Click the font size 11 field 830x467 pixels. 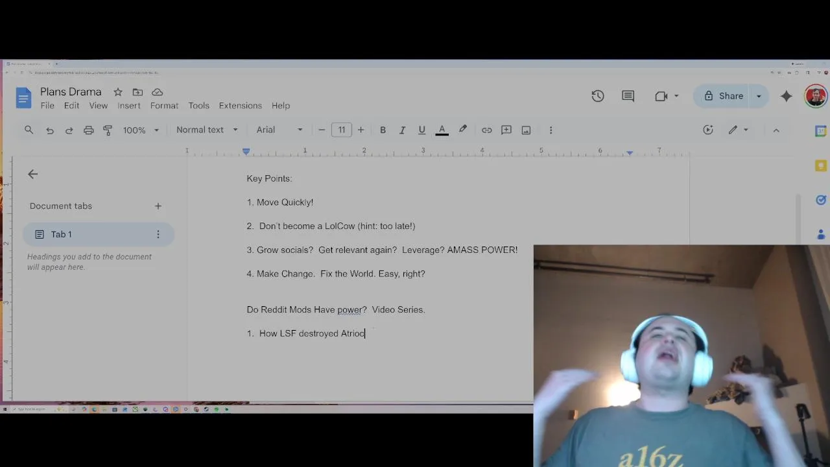pyautogui.click(x=342, y=130)
